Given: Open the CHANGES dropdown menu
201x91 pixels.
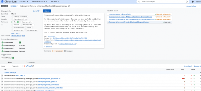Looking at the screenshot, I should pyautogui.click(x=24, y=2).
